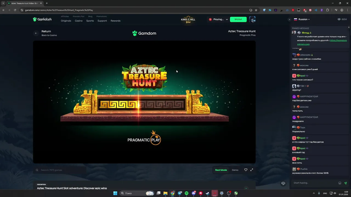Open the King of the Hill $1M banner
Screen dimensions: 351x197
coord(188,20)
